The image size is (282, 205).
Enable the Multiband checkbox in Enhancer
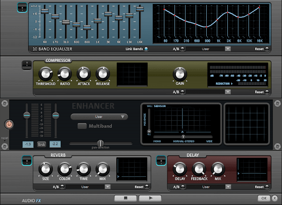[x=82, y=126]
